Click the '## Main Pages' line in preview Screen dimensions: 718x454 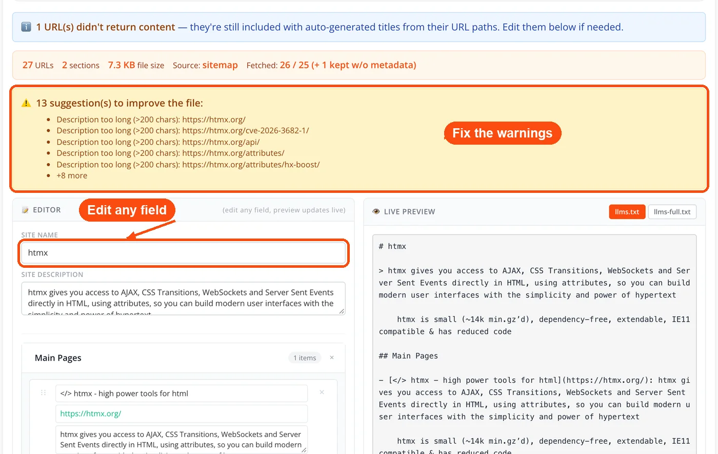[x=408, y=356]
